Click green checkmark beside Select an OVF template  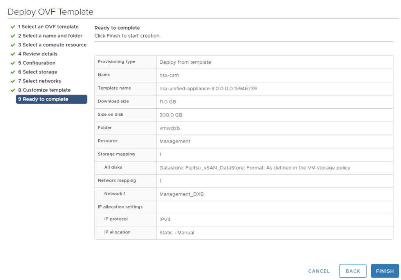click(13, 27)
